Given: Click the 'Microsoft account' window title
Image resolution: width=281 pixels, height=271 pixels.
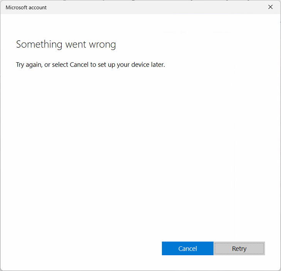Looking at the screenshot, I should (26, 8).
